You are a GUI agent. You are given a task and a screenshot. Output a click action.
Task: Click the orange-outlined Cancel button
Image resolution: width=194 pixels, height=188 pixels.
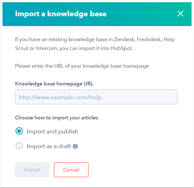coord(71,170)
